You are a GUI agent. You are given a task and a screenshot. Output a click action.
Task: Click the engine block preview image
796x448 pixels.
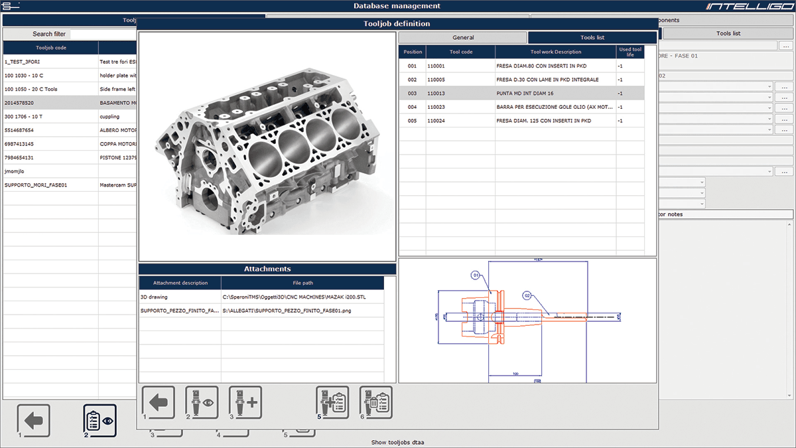267,146
